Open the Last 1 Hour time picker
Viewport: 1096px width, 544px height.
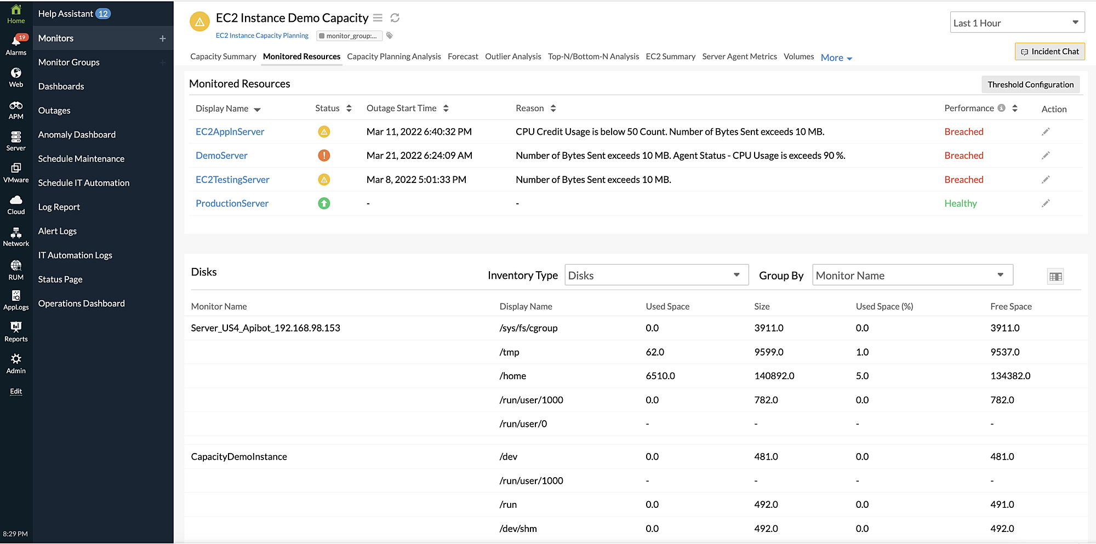(1017, 22)
